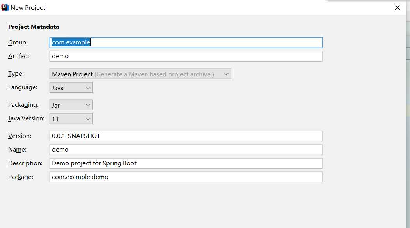410x228 pixels.
Task: Close the New Project dialog
Action: tap(397, 7)
